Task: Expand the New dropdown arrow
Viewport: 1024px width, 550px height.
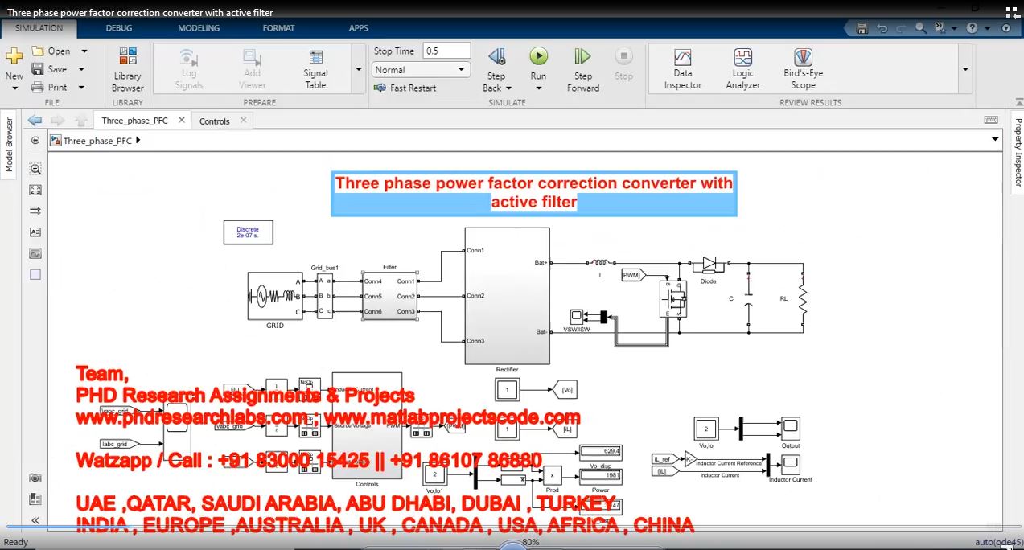Action: coord(14,88)
